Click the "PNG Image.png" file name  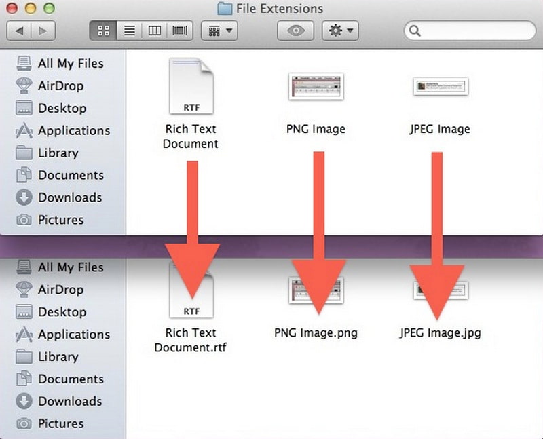point(316,332)
